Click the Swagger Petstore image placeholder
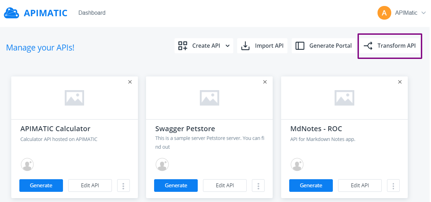 point(209,98)
